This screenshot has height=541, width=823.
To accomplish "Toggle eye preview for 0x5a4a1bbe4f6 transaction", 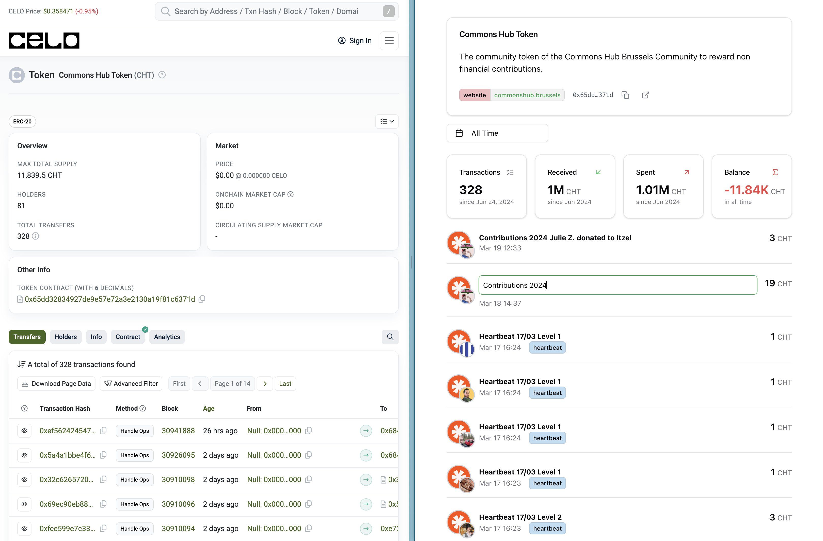I will pos(24,455).
